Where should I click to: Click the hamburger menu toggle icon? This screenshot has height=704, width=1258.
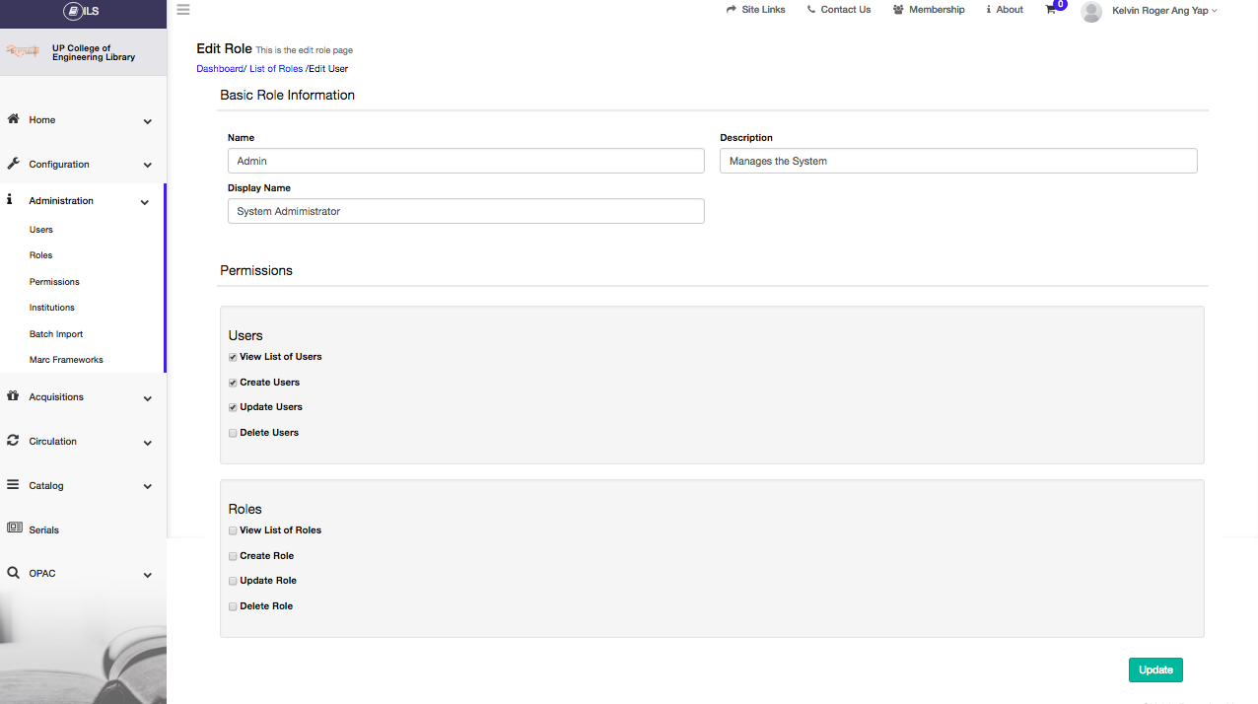[183, 10]
